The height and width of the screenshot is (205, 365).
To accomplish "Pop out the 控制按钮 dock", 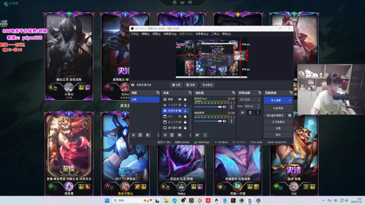I will [291, 93].
